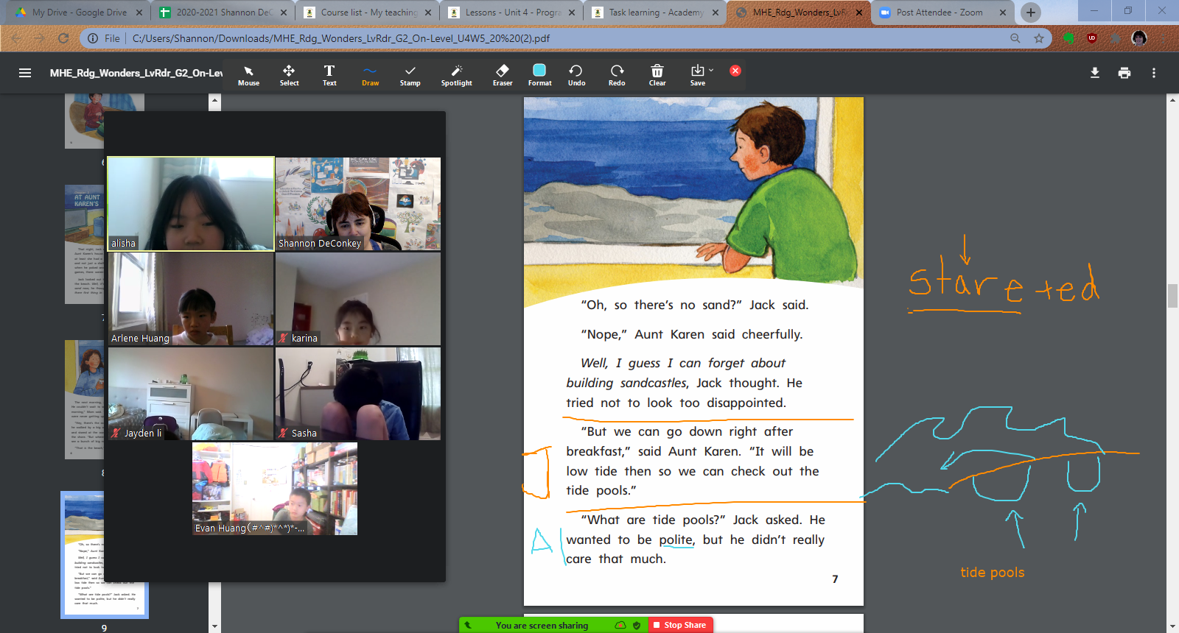The height and width of the screenshot is (633, 1179).
Task: Open the Stamp annotation tool
Action: click(410, 75)
